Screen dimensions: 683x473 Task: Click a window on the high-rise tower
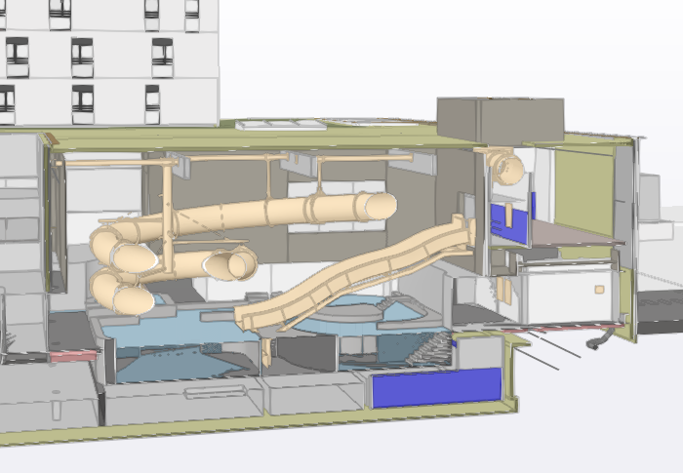coord(82,57)
